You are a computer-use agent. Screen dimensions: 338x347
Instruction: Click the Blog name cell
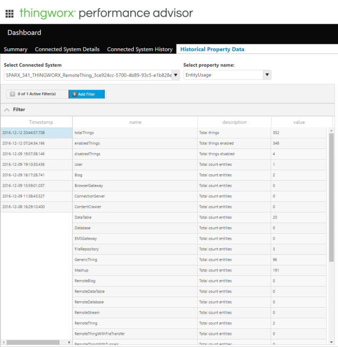tap(135, 175)
